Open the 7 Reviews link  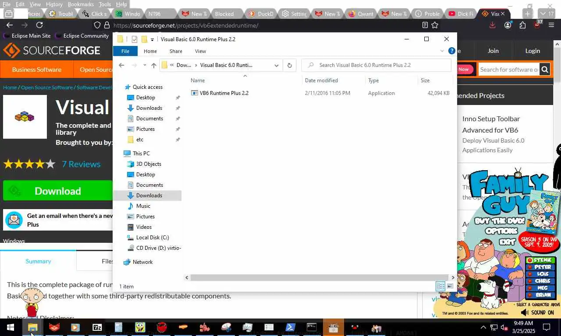81,164
